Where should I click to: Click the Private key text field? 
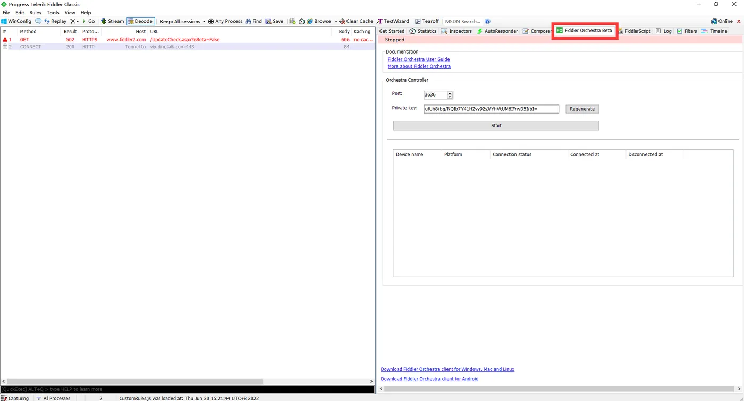(491, 109)
